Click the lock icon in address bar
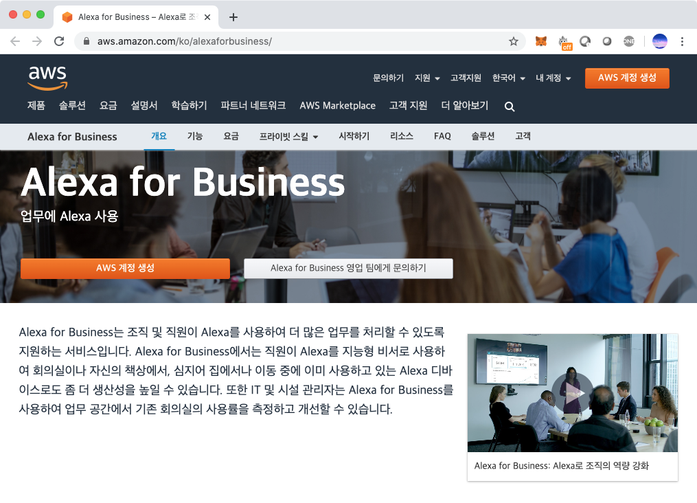 (87, 41)
